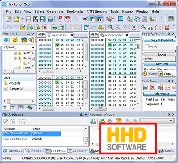Click the Information section header
Viewport: 178px width, 163px height.
[x=160, y=94]
